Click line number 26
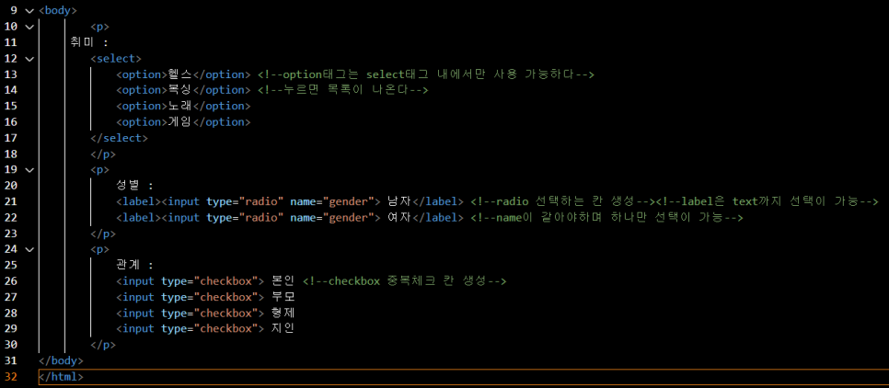 tap(11, 281)
